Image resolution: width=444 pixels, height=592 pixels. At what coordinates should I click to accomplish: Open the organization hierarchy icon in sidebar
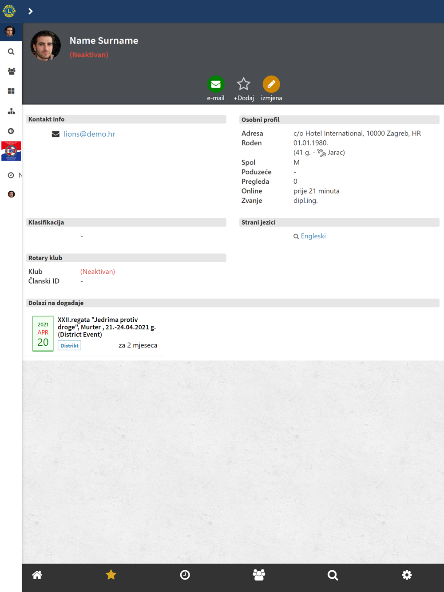pyautogui.click(x=11, y=111)
